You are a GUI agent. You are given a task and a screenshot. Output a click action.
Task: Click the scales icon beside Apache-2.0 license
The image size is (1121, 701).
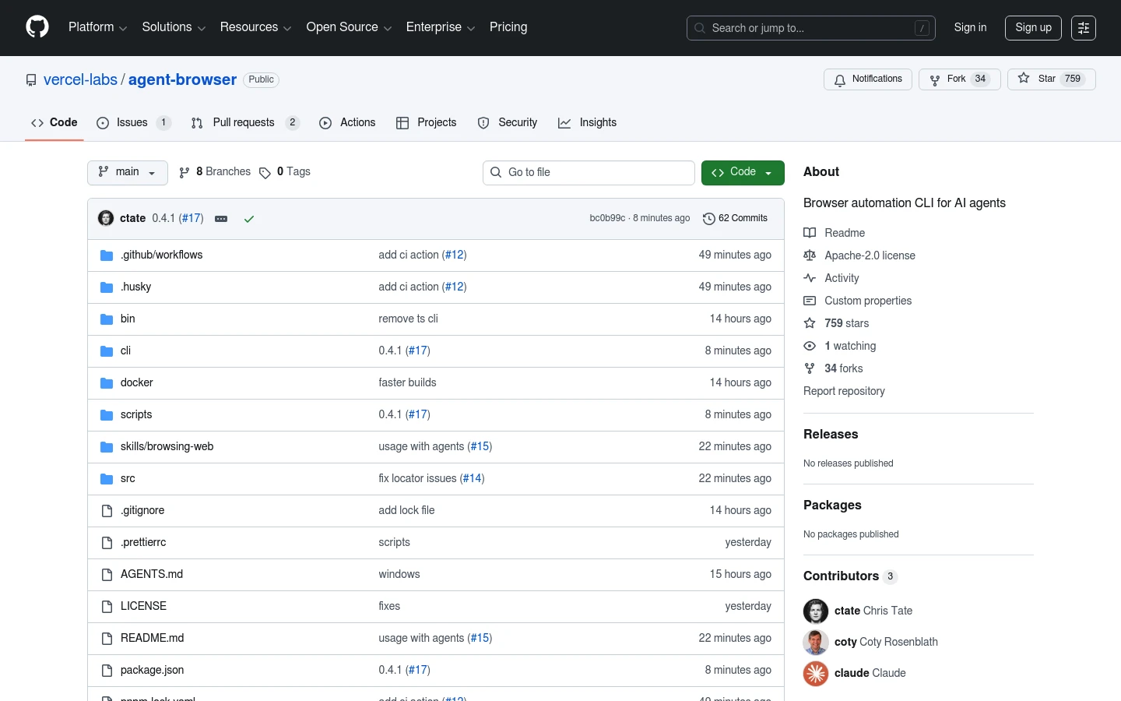(810, 255)
